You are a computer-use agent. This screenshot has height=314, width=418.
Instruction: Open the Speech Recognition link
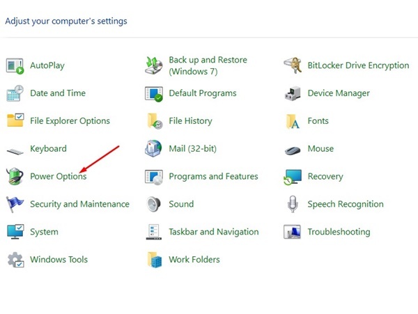tap(346, 204)
